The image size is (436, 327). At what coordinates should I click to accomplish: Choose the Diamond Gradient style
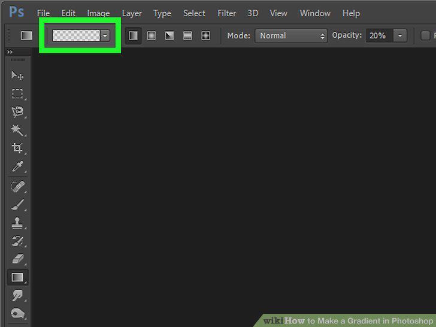tap(206, 35)
